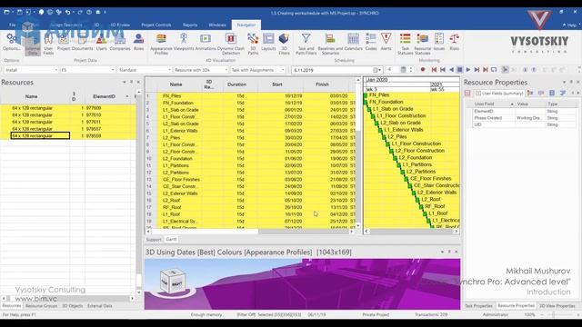Click the red record animation button
Viewport: 582px width, 327px height.
pyautogui.click(x=423, y=70)
